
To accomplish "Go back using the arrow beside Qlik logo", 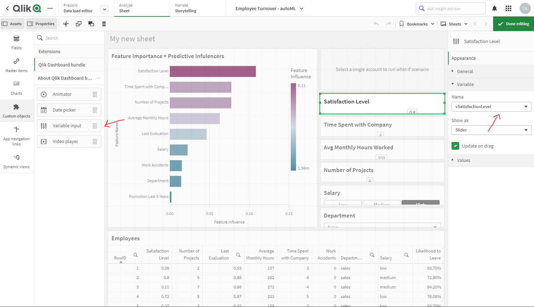I will tap(7, 8).
